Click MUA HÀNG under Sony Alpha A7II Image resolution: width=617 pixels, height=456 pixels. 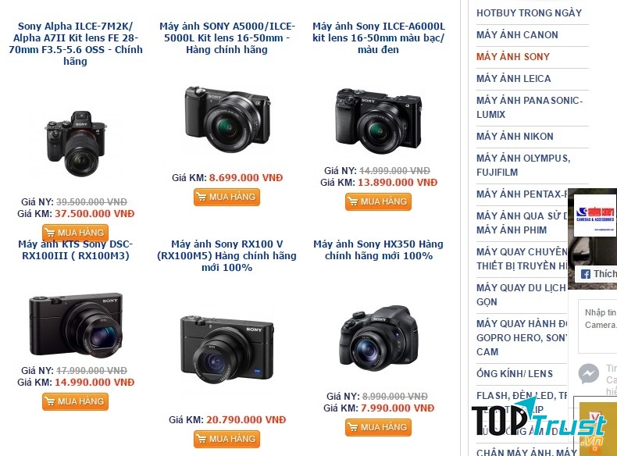pyautogui.click(x=75, y=232)
